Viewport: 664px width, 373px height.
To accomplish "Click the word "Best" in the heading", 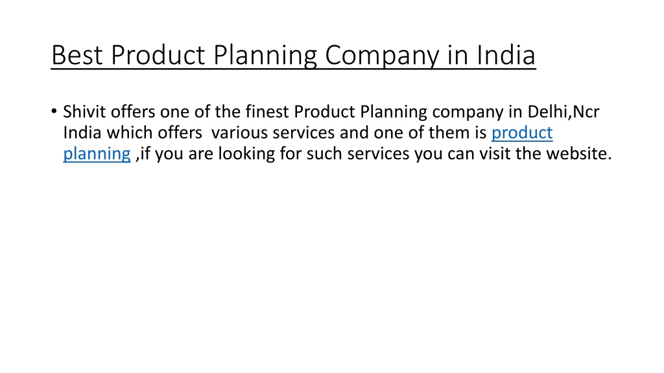I will click(77, 55).
